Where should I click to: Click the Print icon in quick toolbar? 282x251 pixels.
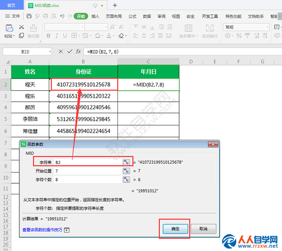[x=45, y=16]
